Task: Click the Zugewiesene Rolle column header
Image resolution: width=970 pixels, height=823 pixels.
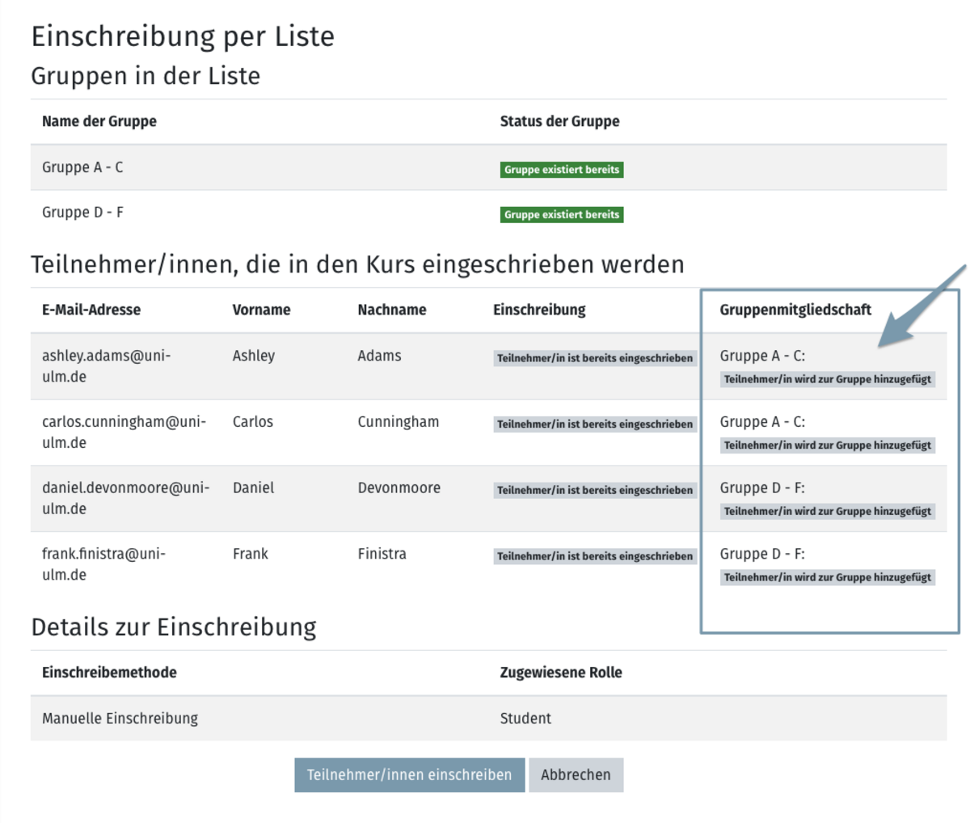Action: [x=561, y=673]
